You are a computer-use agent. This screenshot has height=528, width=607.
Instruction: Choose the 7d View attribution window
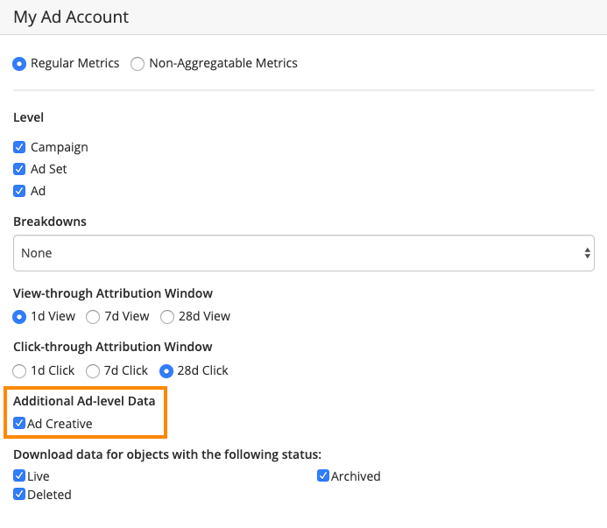93,317
